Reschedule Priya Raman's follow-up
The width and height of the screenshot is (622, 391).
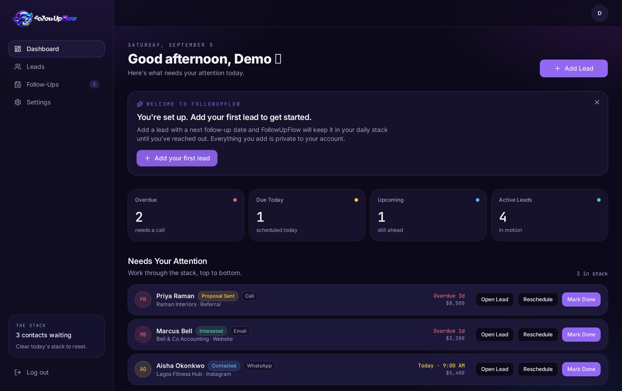pyautogui.click(x=538, y=299)
